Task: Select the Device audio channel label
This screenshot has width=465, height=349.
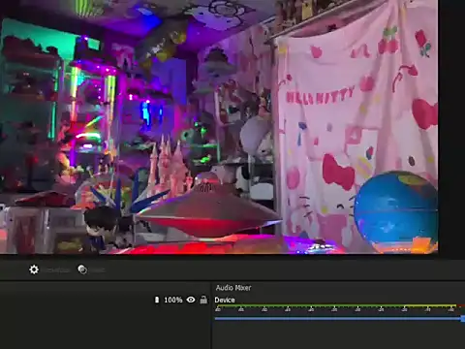Action: (x=225, y=300)
